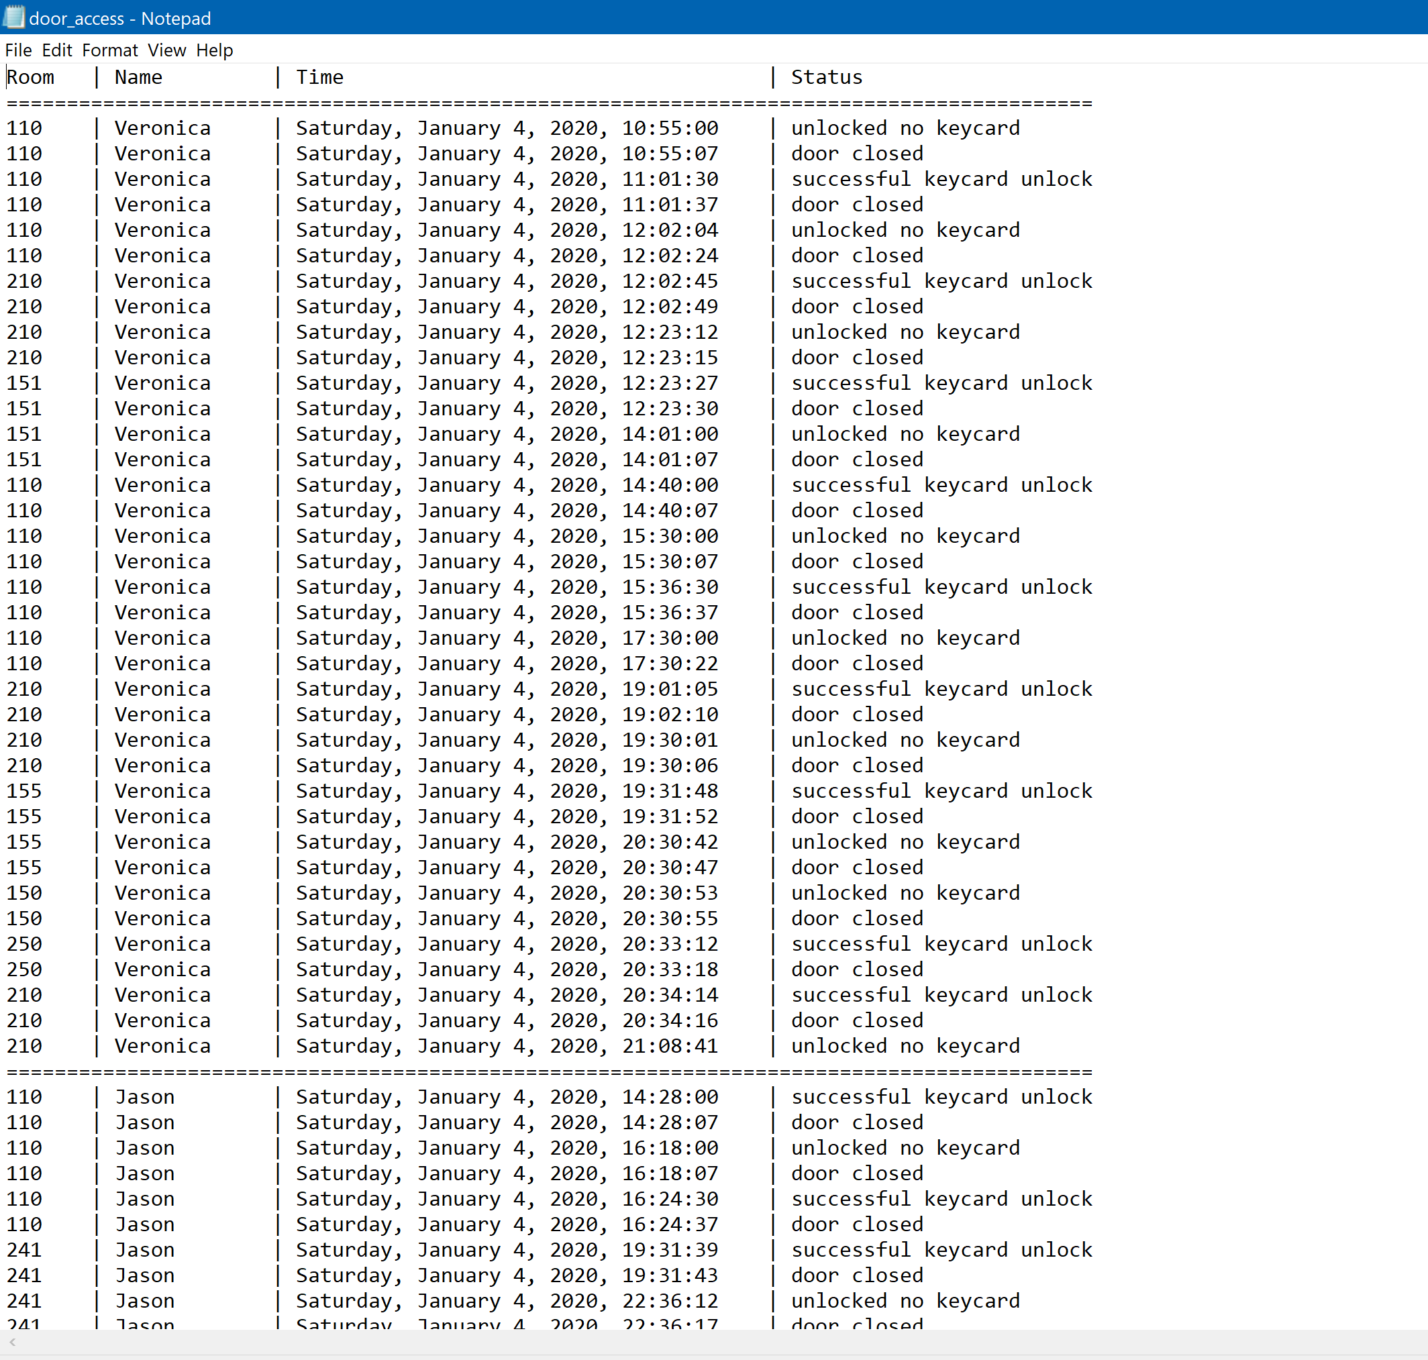Screen dimensions: 1428x1360
Task: Click room 250 at 20:33:12 entry
Action: [x=25, y=944]
